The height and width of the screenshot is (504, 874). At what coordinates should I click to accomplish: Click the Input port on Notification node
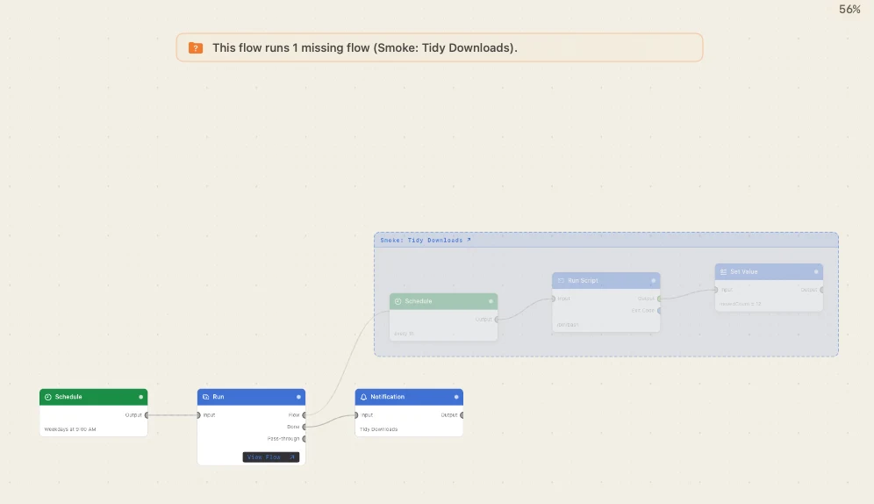pyautogui.click(x=356, y=414)
